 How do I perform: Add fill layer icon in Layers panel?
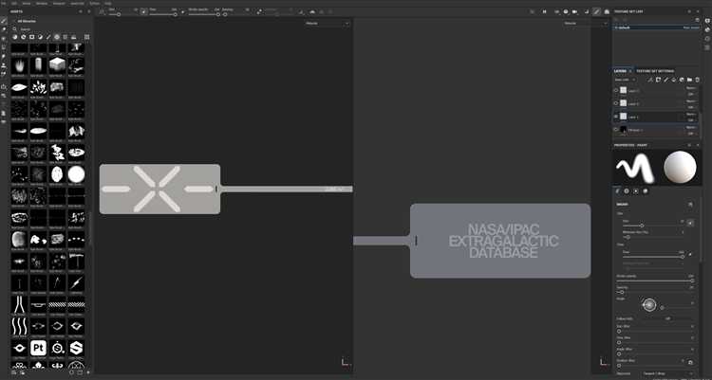pyautogui.click(x=674, y=80)
